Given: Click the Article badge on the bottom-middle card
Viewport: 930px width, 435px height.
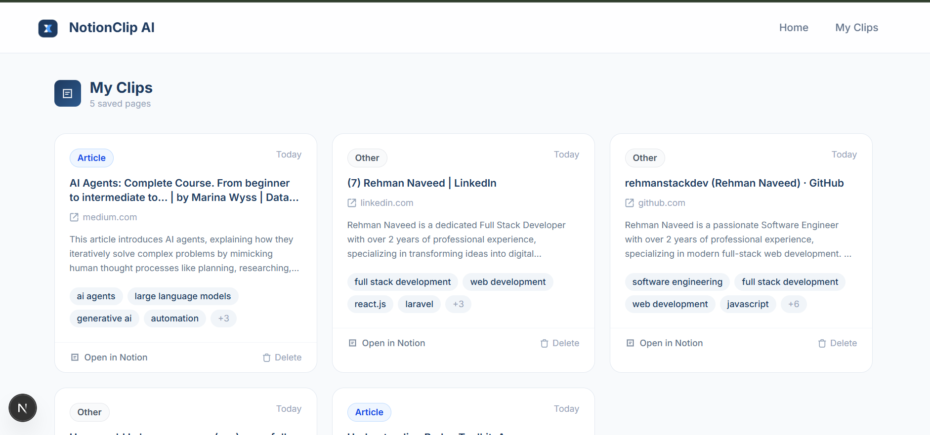Looking at the screenshot, I should 369,412.
